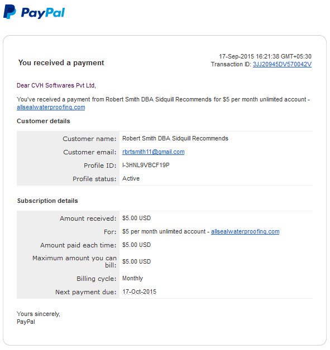Click the Active profile status value

click(x=131, y=178)
